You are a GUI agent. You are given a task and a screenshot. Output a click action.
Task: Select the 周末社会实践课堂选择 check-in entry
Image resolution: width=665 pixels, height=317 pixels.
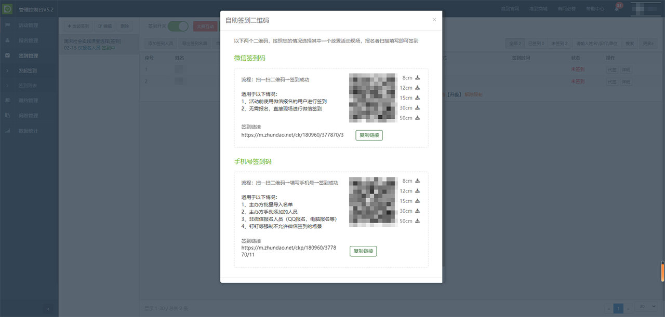click(99, 44)
